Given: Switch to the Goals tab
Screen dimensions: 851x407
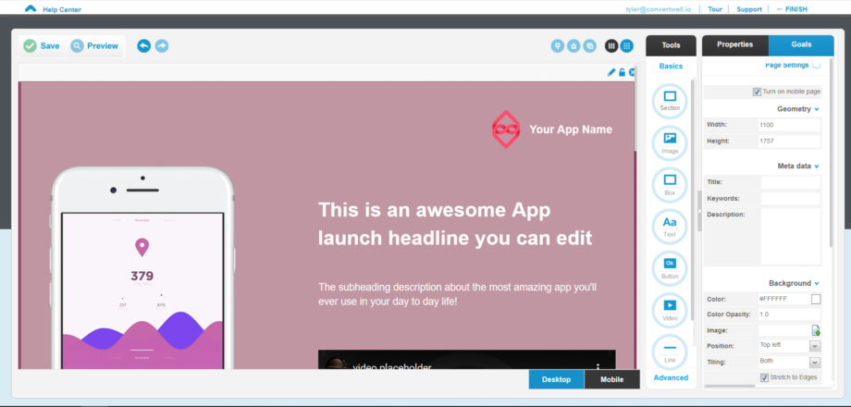Looking at the screenshot, I should [x=801, y=45].
